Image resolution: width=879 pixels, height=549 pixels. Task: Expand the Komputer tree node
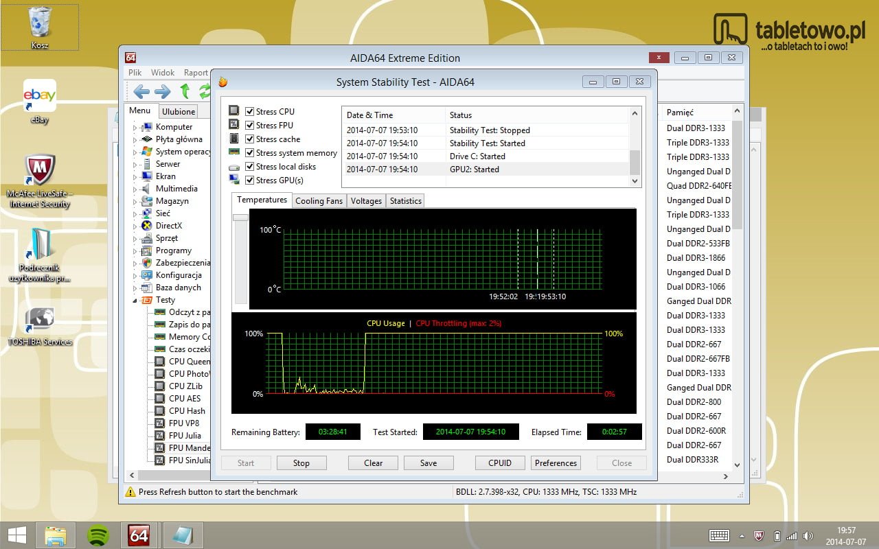point(135,127)
